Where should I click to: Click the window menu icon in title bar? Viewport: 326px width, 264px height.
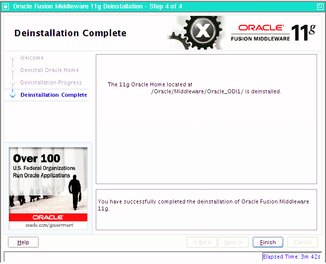coord(5,6)
